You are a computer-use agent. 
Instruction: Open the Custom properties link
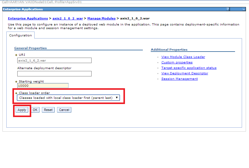(177, 62)
